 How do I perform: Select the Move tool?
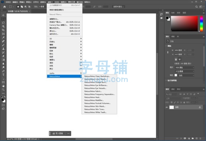tap(3, 15)
